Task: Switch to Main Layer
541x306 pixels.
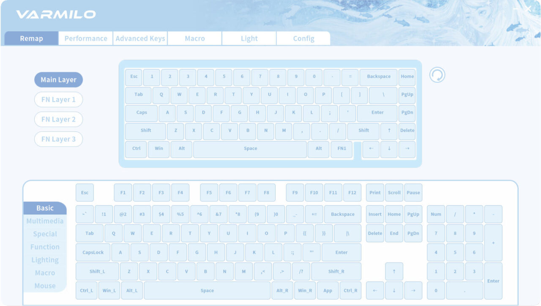Action: tap(58, 80)
